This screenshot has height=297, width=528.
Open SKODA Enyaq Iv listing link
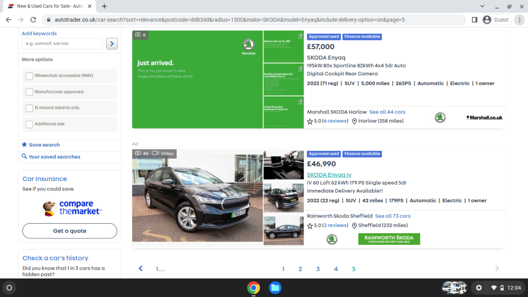pos(329,175)
